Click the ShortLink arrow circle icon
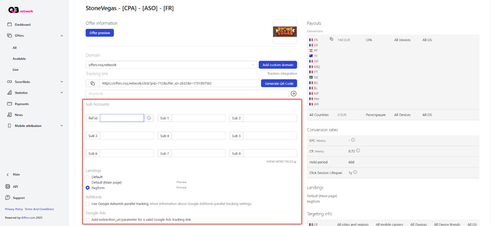496x226 pixels. point(293,94)
